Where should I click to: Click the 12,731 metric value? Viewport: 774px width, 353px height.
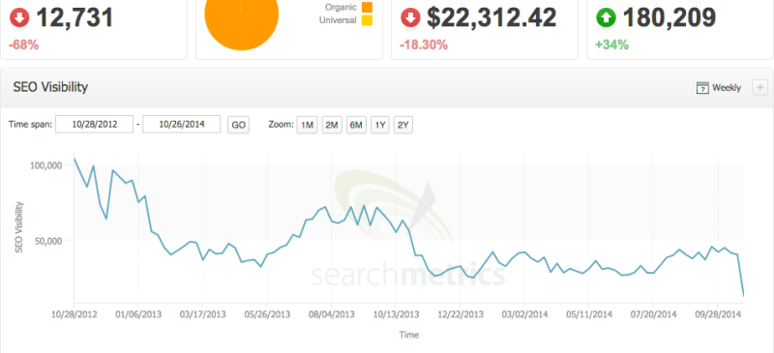point(74,17)
